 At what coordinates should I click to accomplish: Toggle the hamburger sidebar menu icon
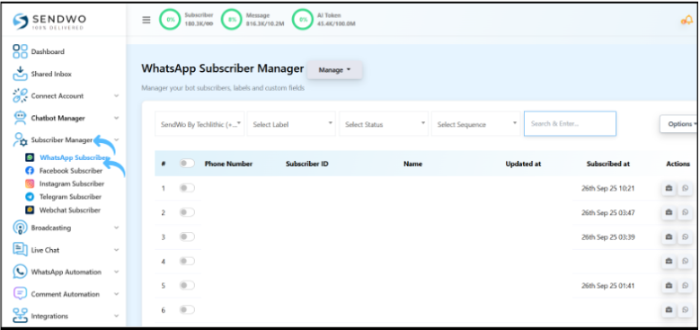tap(146, 20)
